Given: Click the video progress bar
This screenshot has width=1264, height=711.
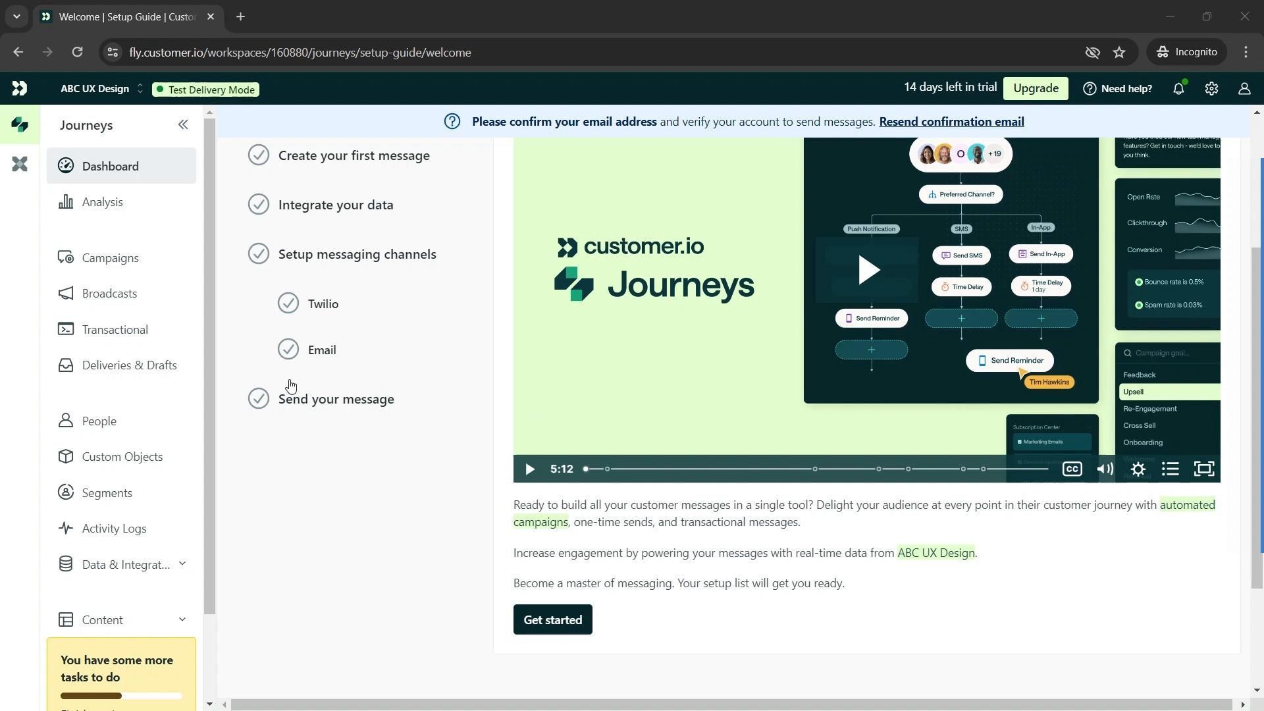Looking at the screenshot, I should [816, 469].
